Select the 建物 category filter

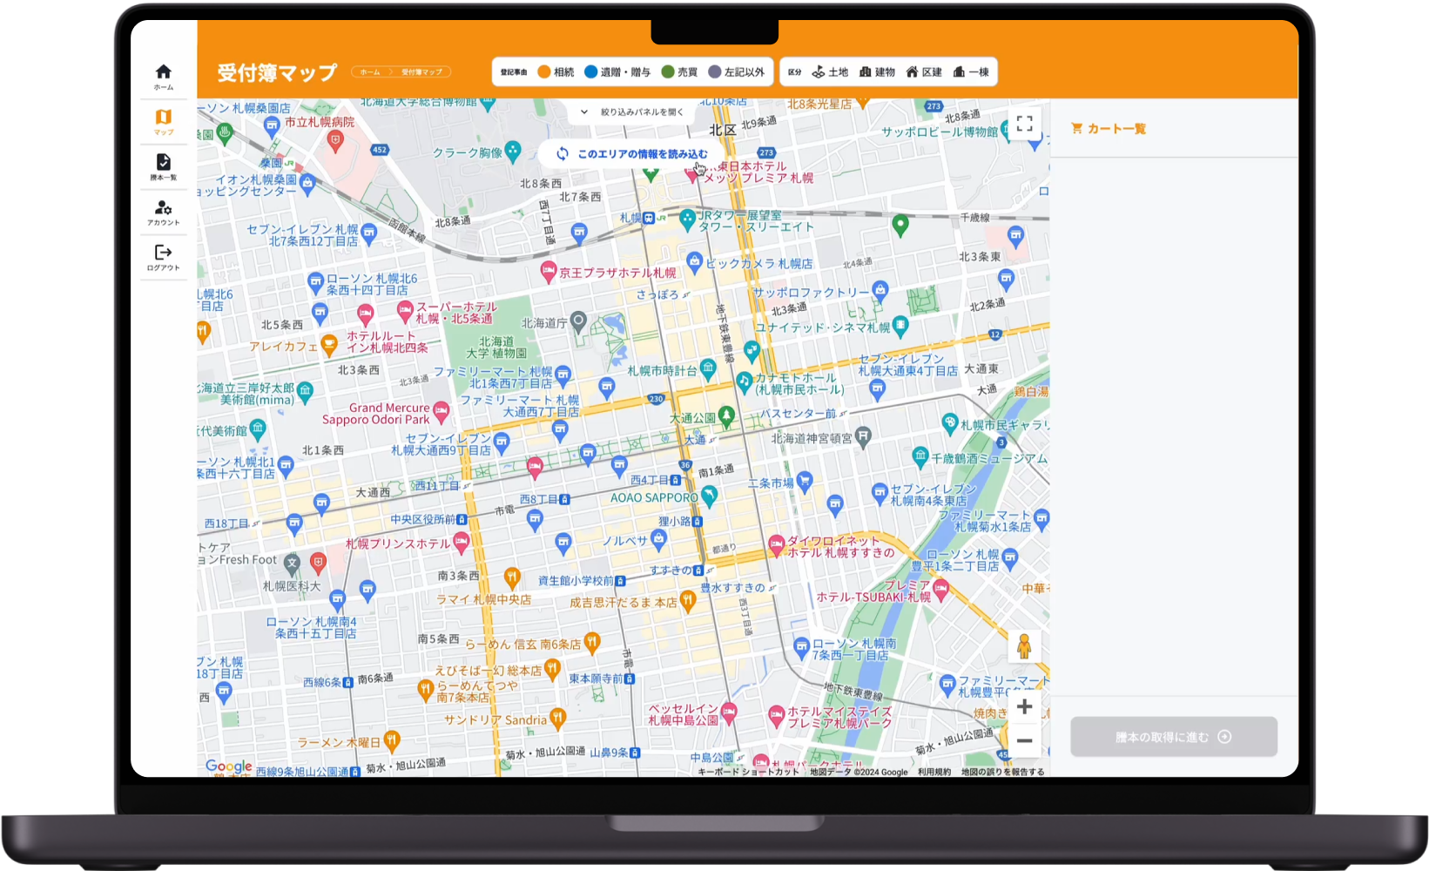pyautogui.click(x=877, y=72)
